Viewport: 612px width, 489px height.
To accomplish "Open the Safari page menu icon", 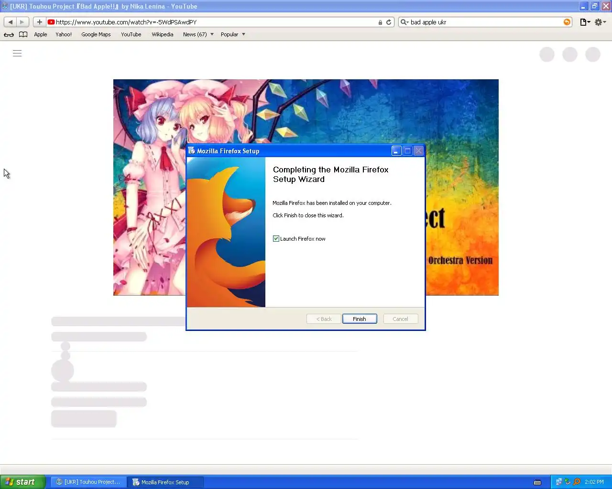I will click(x=585, y=22).
